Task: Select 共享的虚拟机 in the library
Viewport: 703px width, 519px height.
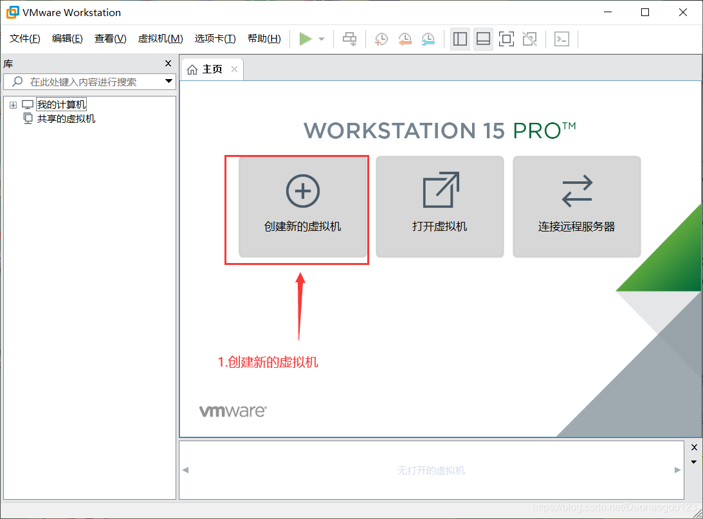Action: coord(66,119)
